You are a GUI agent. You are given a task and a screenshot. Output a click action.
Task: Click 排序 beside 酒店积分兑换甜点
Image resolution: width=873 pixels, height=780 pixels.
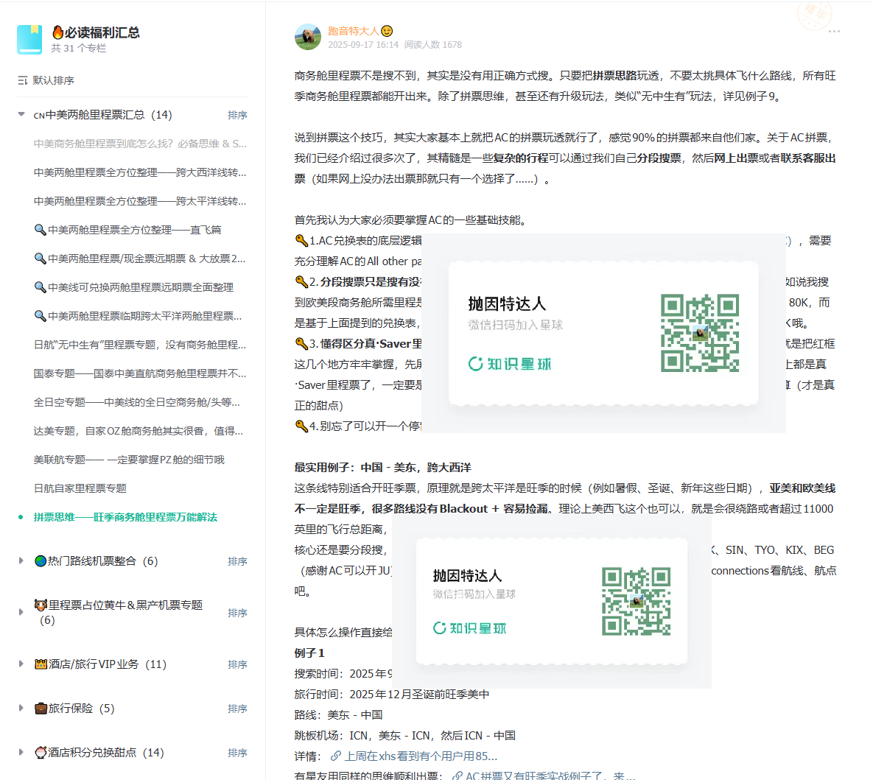tap(237, 753)
